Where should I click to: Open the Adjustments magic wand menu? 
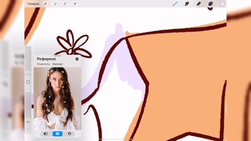55,4
